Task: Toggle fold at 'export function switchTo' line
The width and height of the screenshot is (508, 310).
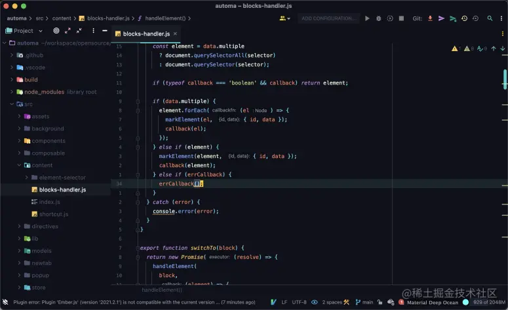Action: pos(138,248)
